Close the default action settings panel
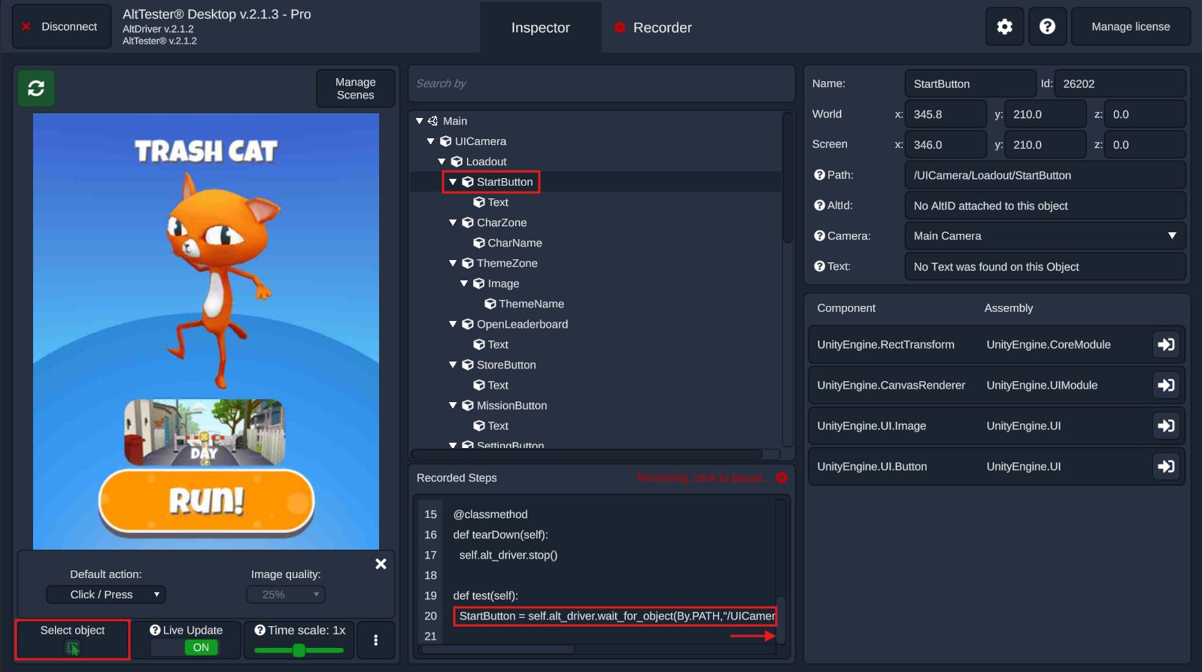Screen dimensions: 1202x672 pyautogui.click(x=381, y=564)
